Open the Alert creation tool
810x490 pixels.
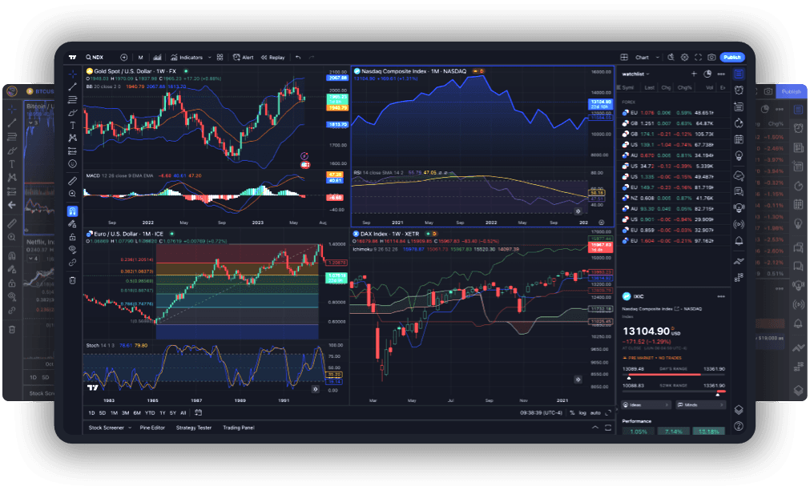point(243,58)
